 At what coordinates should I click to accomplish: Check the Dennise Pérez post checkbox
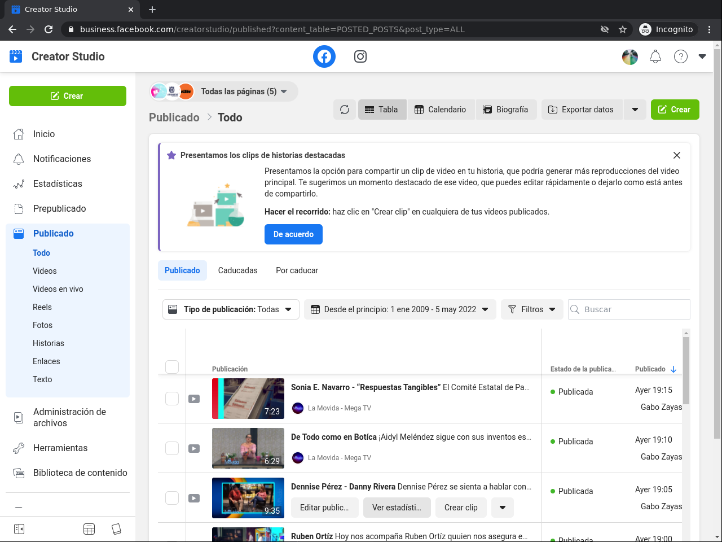[x=172, y=498]
